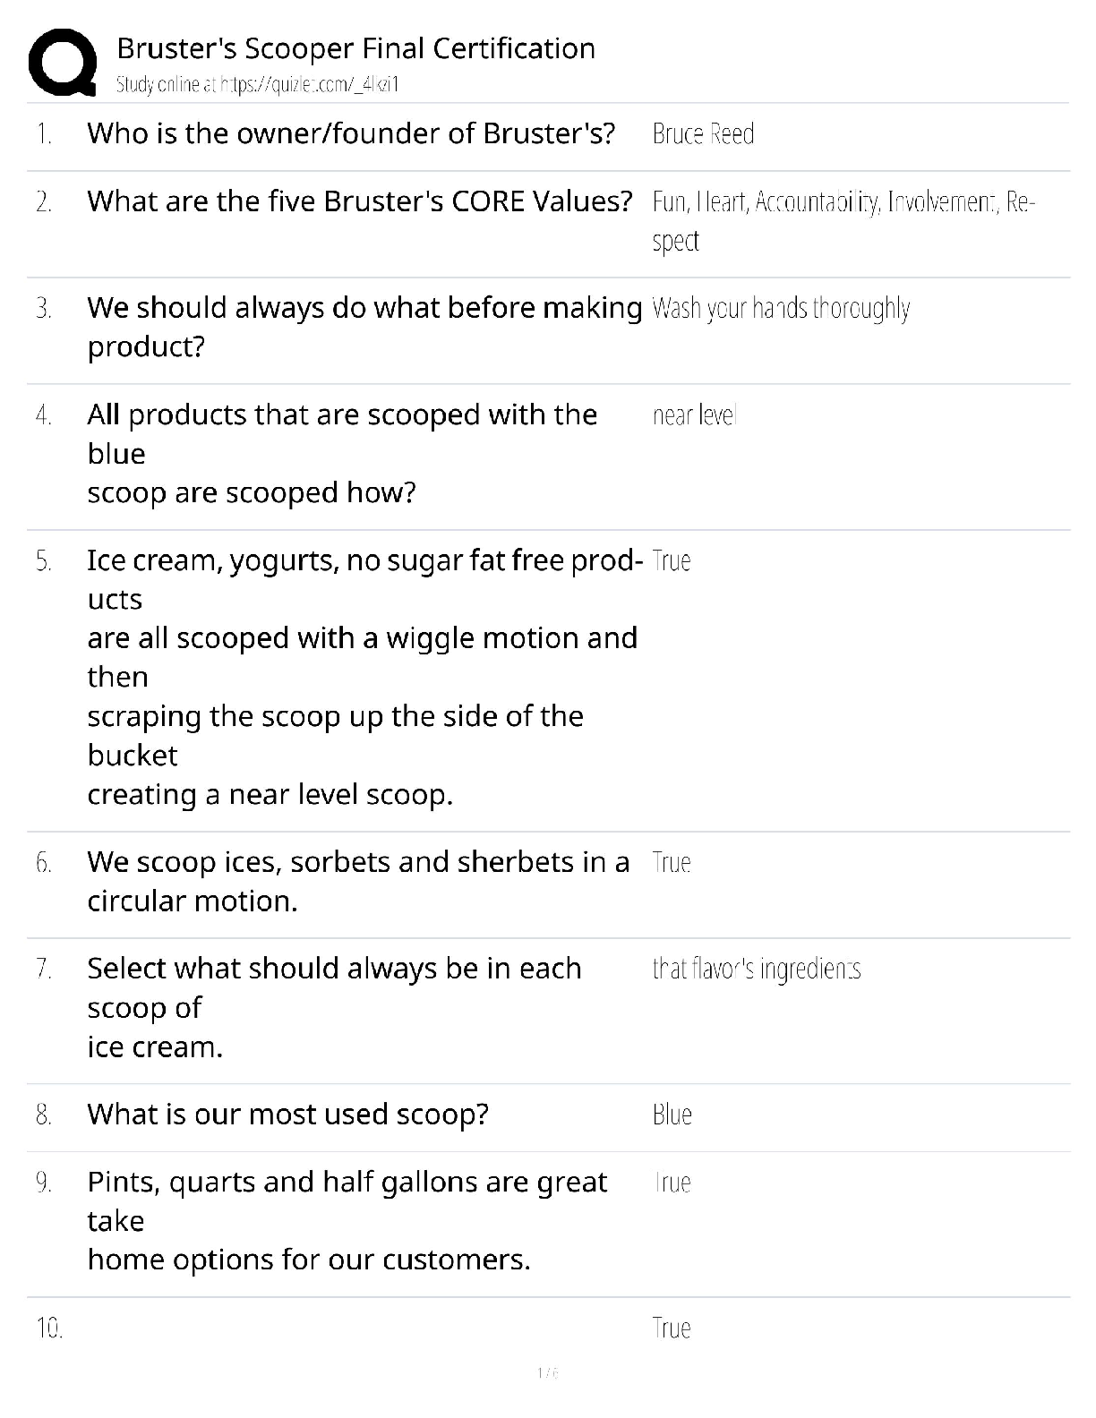The height and width of the screenshot is (1418, 1096).
Task: Select the wiggle motion scooping statement
Action: [x=362, y=677]
